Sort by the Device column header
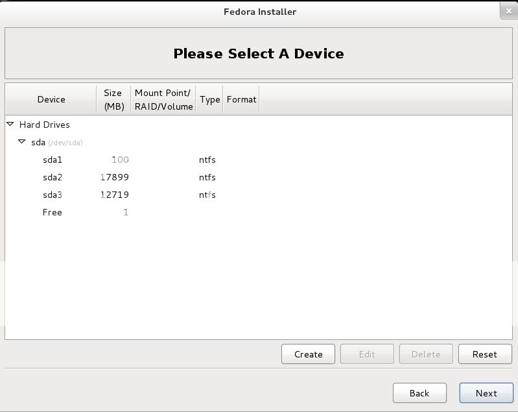 point(51,99)
